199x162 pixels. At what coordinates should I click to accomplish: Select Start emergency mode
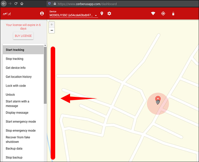[x=23, y=122]
